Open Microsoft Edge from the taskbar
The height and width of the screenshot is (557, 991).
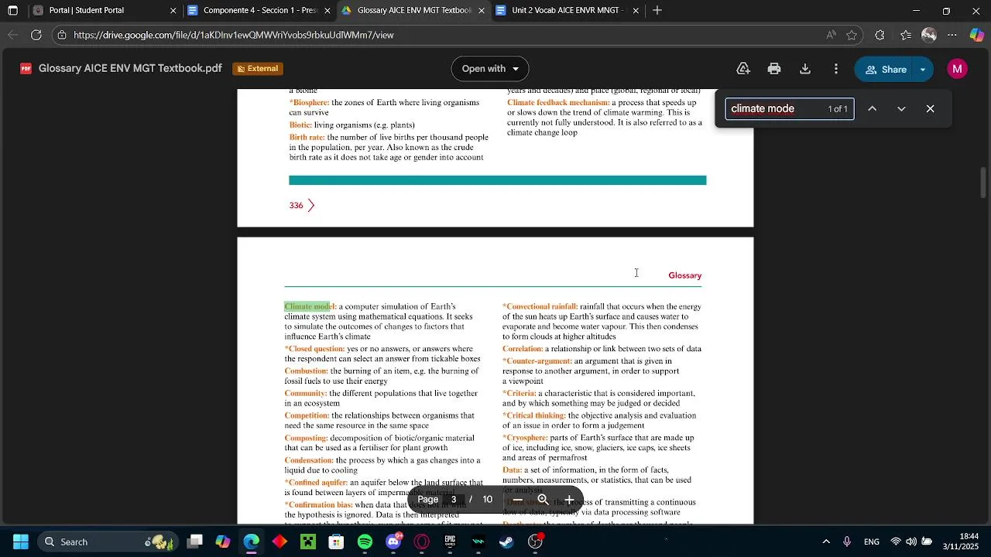click(x=252, y=542)
